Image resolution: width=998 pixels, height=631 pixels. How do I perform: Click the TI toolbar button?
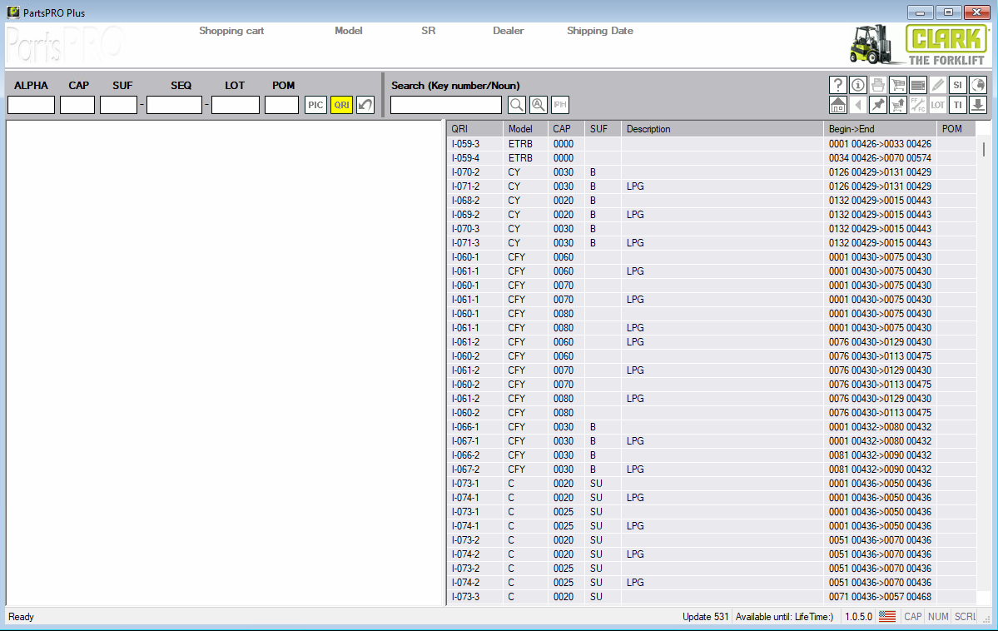[x=957, y=105]
